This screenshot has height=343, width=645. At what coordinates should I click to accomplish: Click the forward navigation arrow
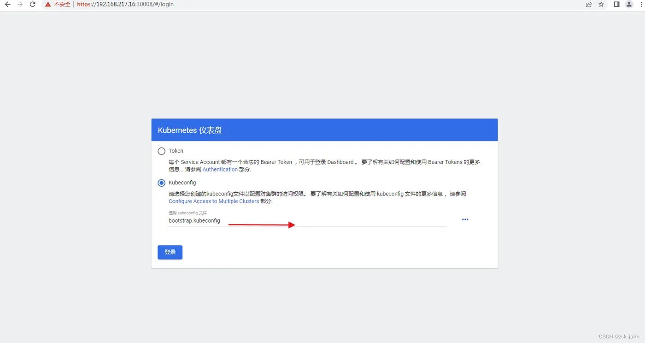point(19,4)
